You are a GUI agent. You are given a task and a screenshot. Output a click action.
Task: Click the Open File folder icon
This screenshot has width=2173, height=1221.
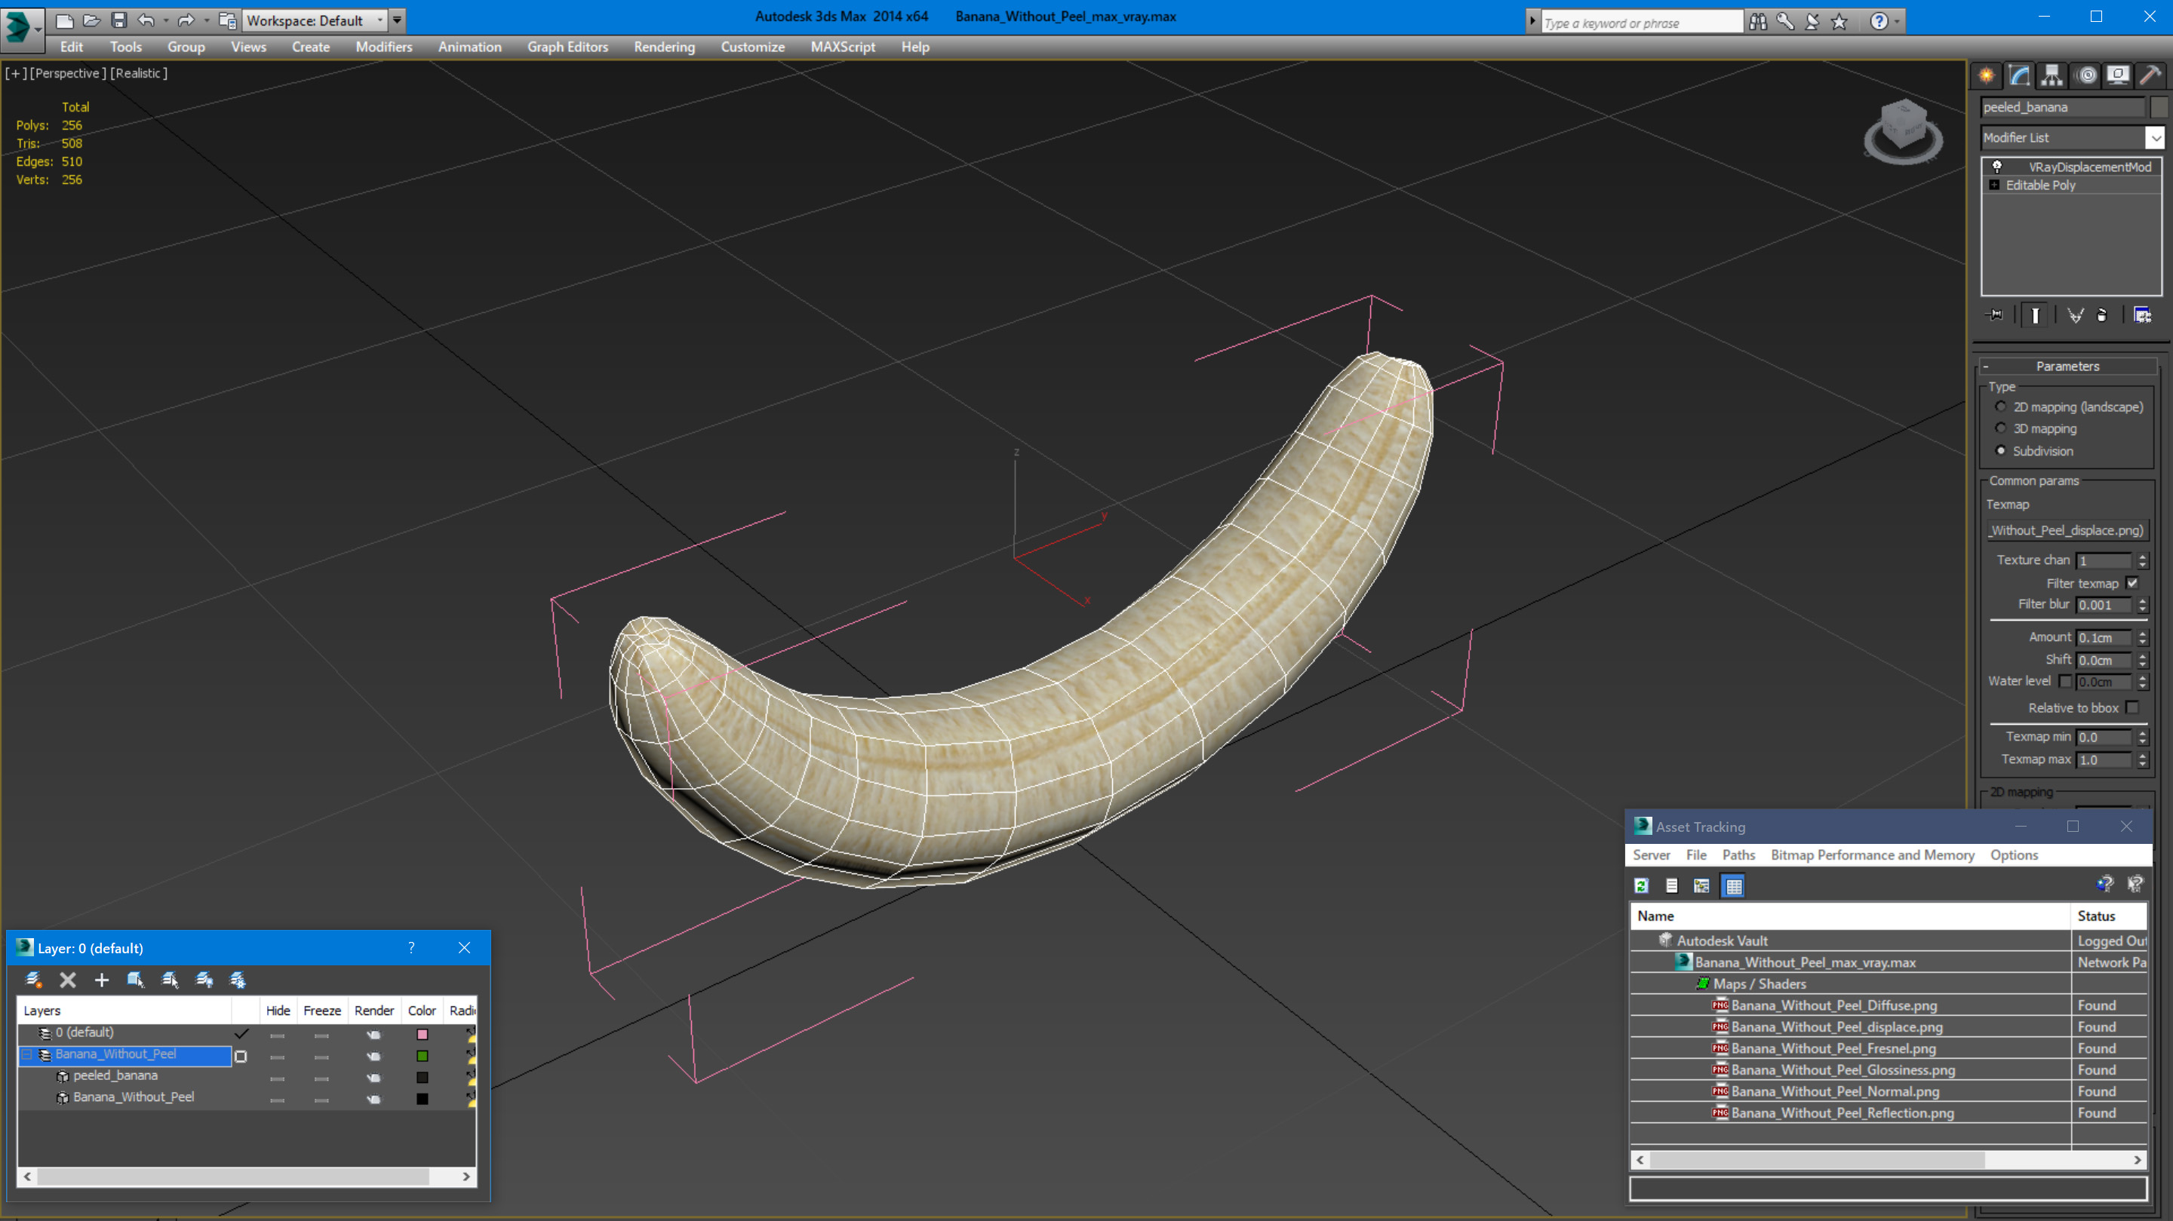tap(91, 20)
